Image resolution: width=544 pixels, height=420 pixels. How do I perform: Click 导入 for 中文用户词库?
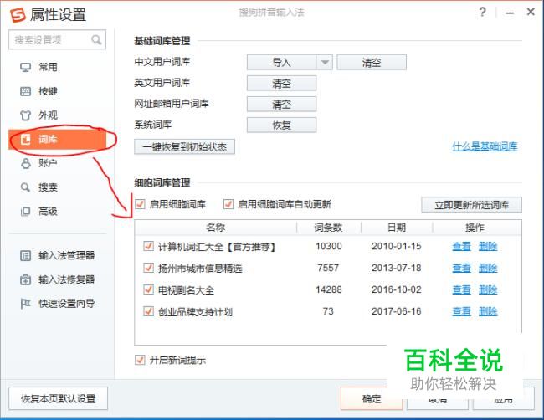tap(281, 63)
